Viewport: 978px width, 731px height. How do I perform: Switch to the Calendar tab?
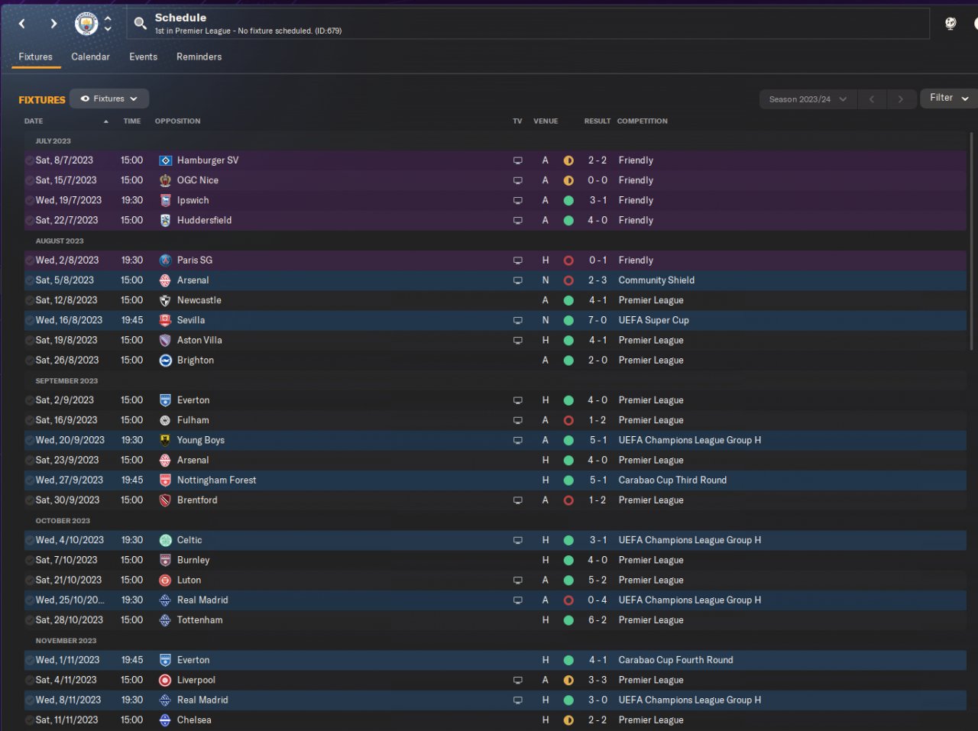(x=90, y=57)
